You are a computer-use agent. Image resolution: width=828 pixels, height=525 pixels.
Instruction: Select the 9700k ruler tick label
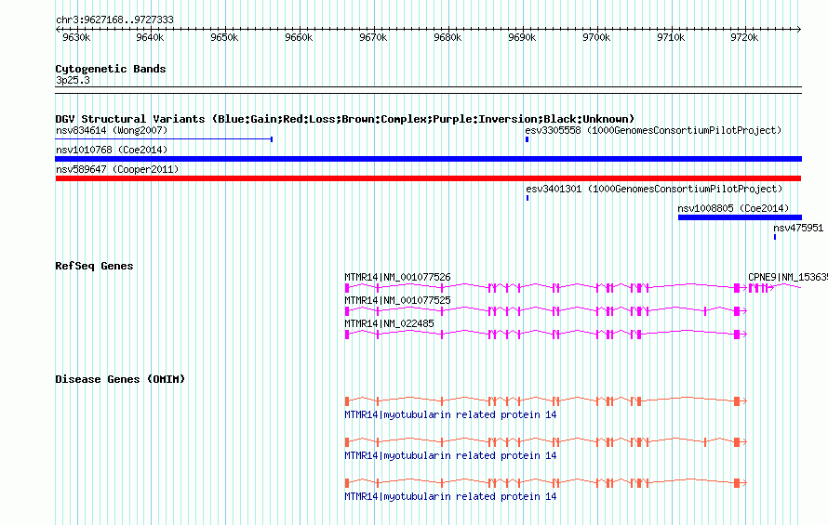(596, 37)
